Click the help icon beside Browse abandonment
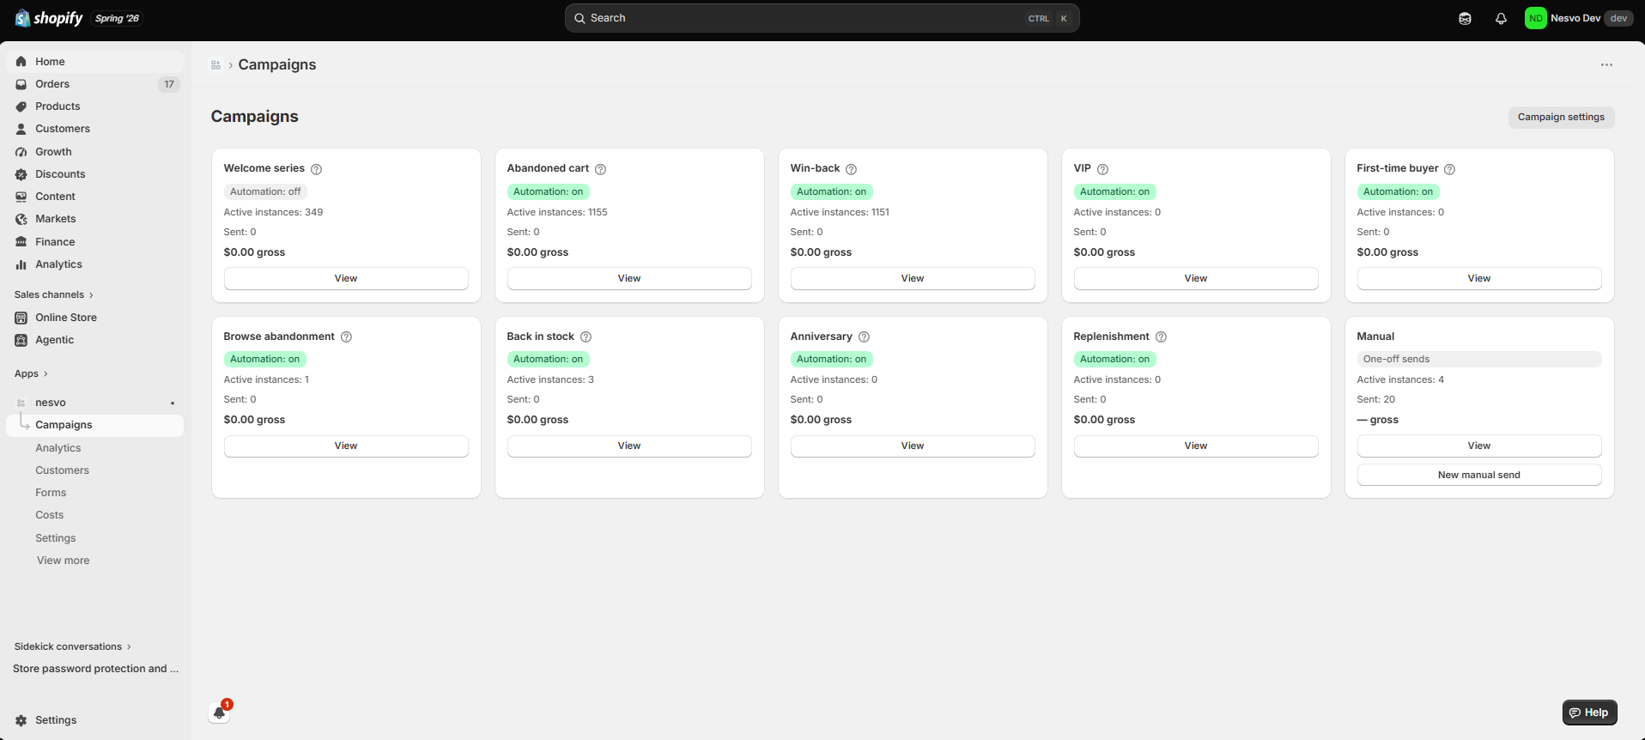Screen dimensions: 1645x740 tap(346, 337)
